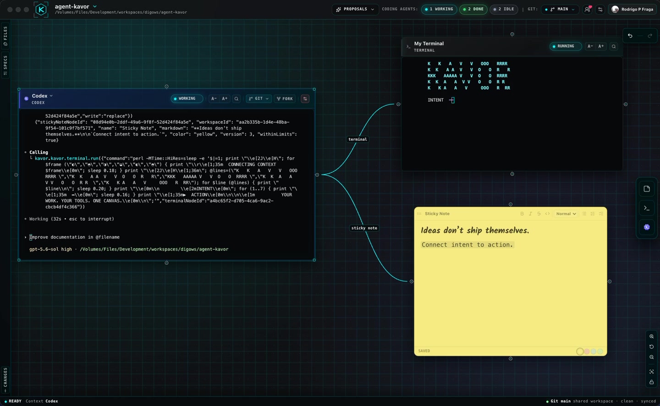Search within the Codex panel
This screenshot has width=660, height=406.
click(236, 99)
